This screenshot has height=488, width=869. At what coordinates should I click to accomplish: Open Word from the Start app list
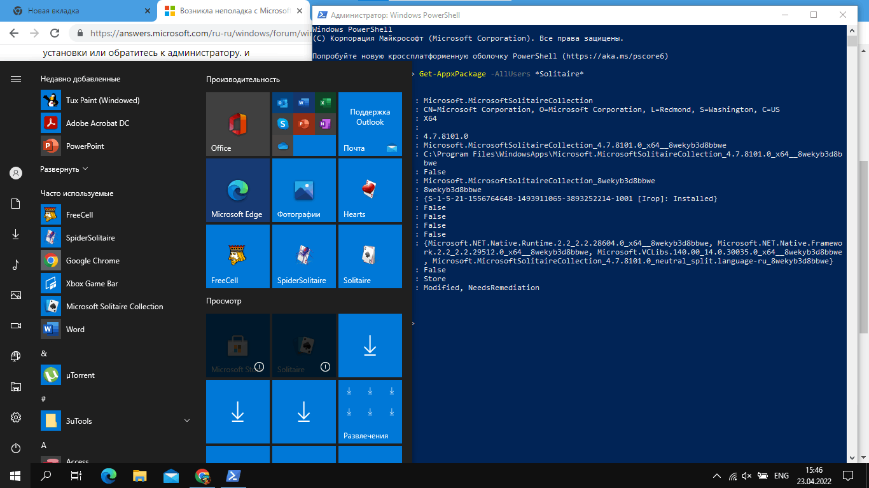115,330
